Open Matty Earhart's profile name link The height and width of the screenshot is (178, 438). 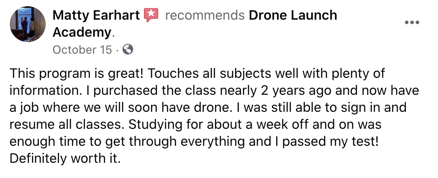tap(96, 15)
